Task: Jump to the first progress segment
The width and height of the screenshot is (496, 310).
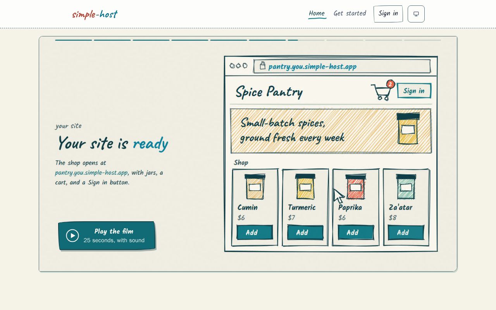Action: pyautogui.click(x=74, y=40)
